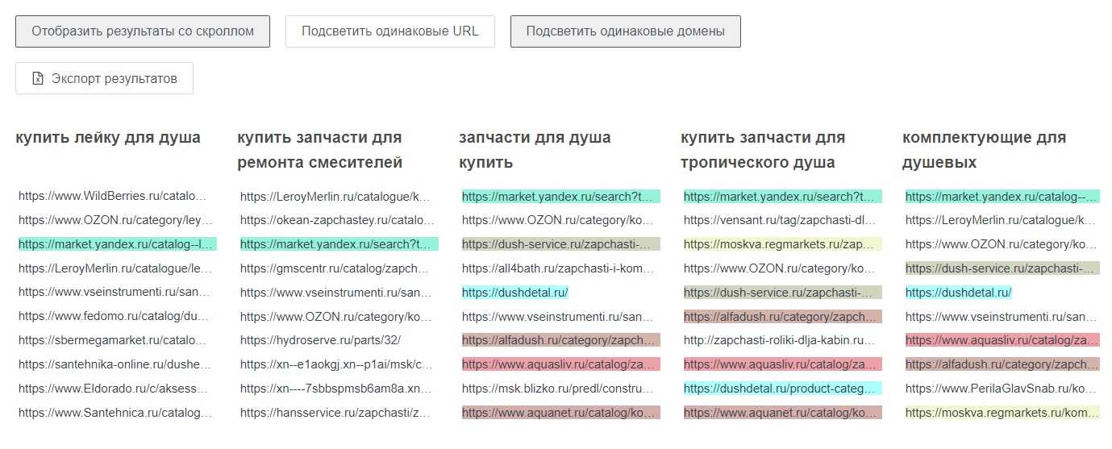The image size is (1112, 449).
Task: Toggle Подсветить одинаковые домены
Action: pos(625,31)
